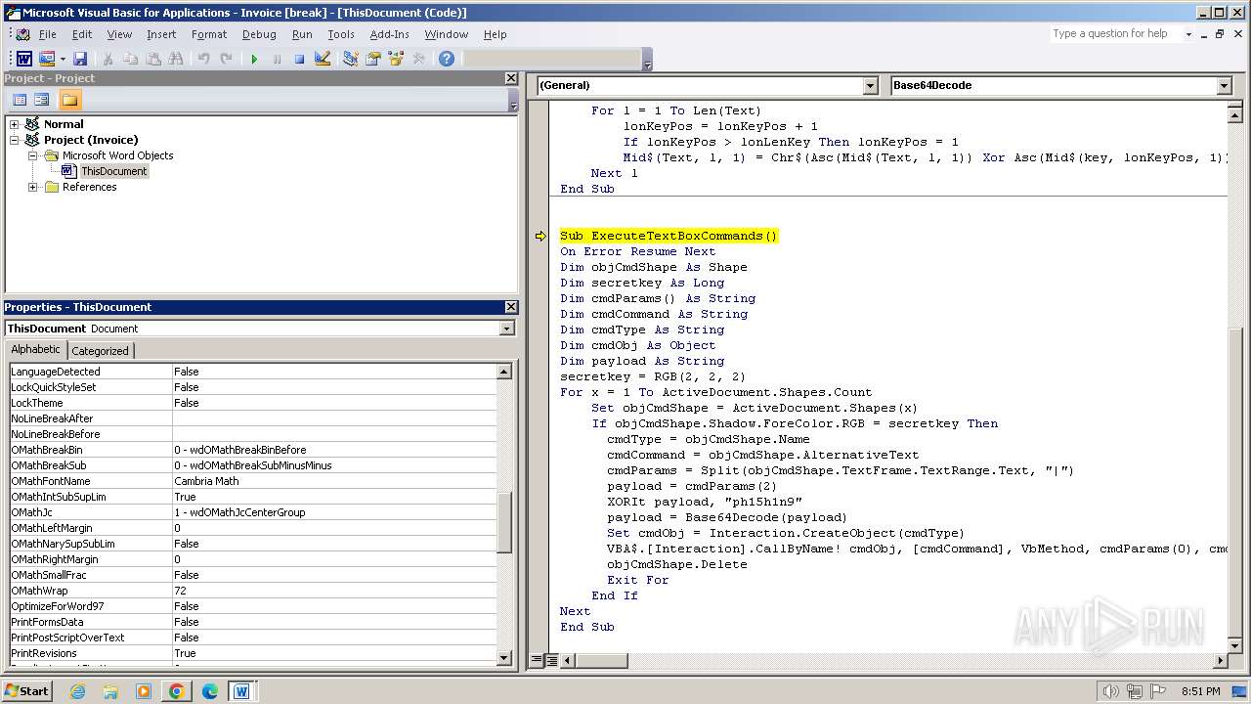This screenshot has width=1251, height=704.
Task: Open Properties Window from toolbar
Action: coord(372,59)
